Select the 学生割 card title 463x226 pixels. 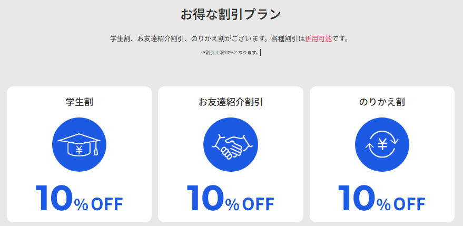[x=79, y=101]
